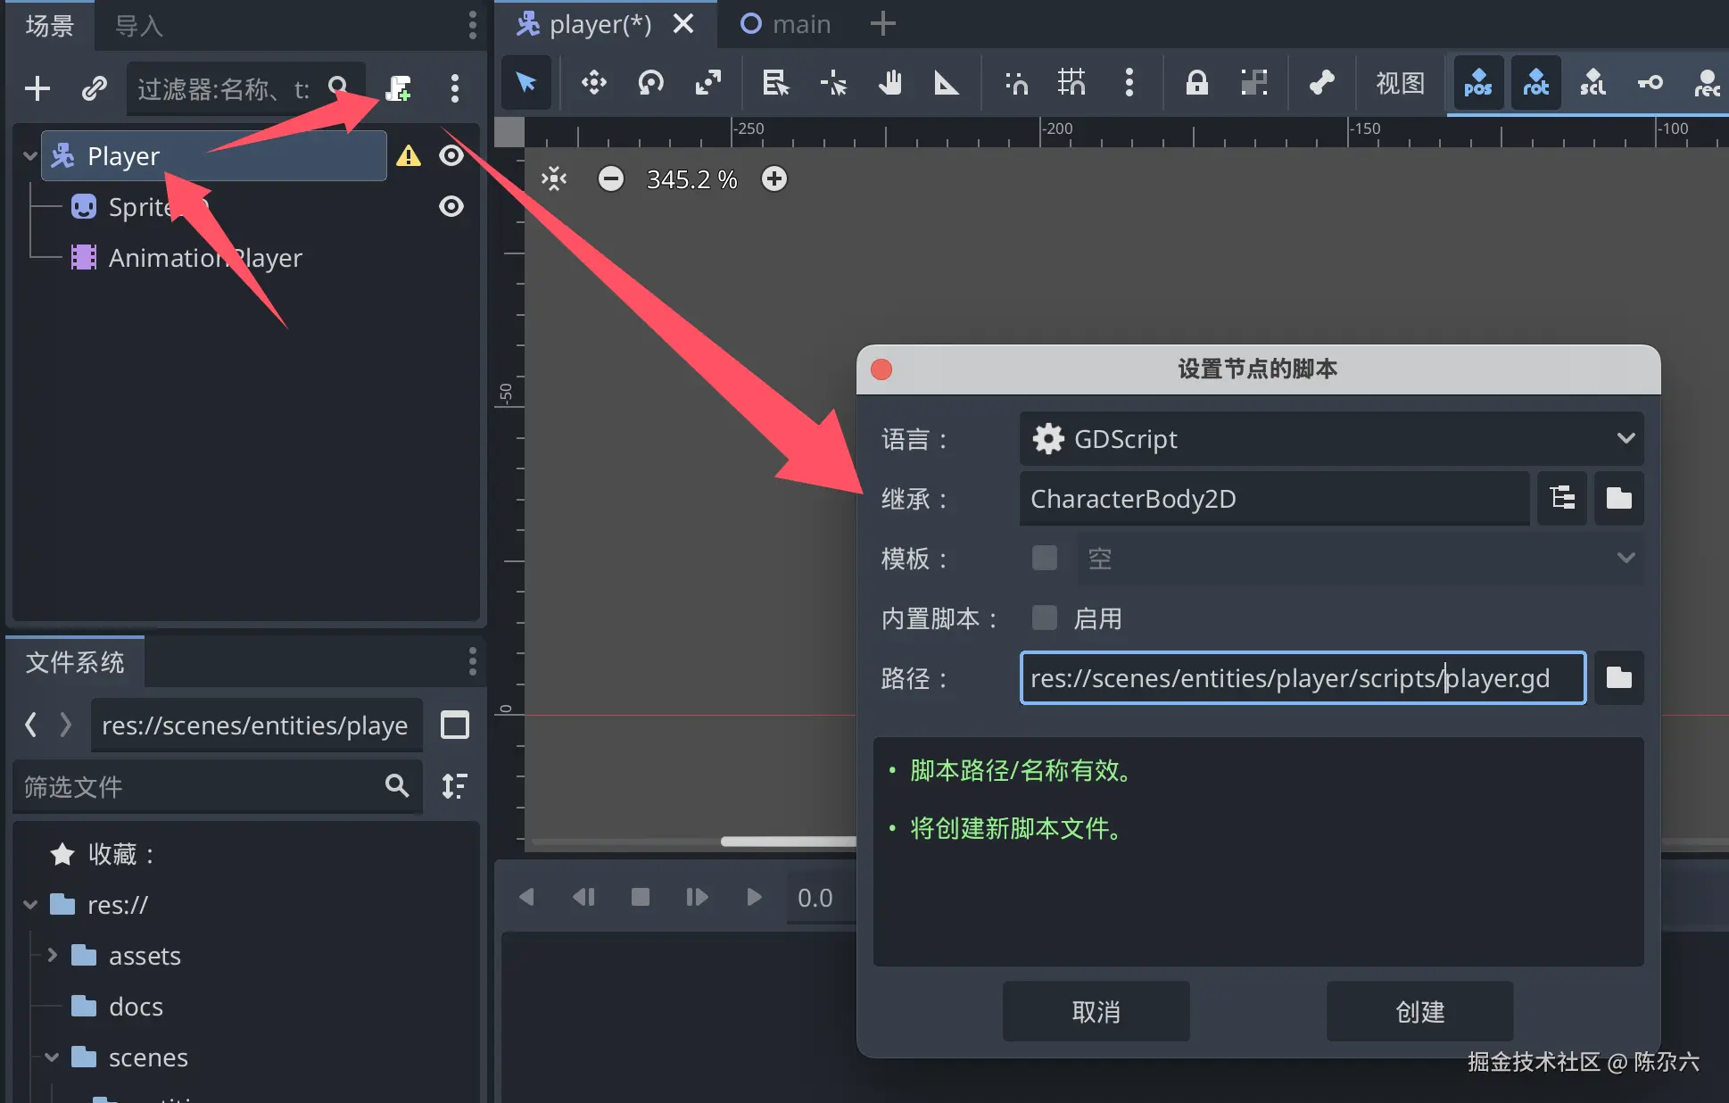Click the attach script icon in Scene dock

coord(398,87)
